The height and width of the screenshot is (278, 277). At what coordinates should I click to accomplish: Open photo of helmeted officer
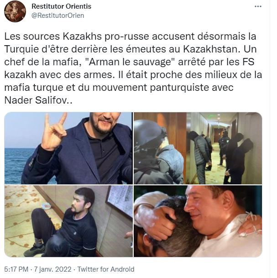[160, 148]
